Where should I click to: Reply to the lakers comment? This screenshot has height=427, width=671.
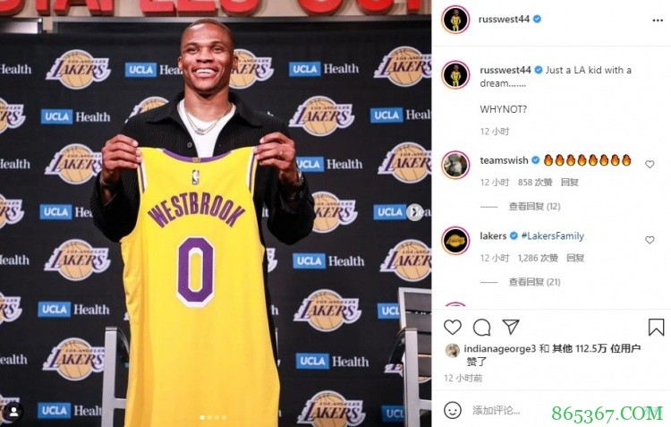click(575, 258)
